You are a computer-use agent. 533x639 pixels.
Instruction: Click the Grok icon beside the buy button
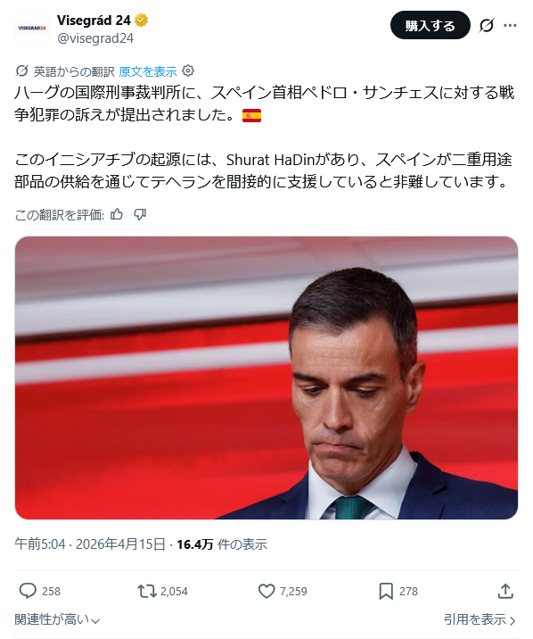pos(487,25)
